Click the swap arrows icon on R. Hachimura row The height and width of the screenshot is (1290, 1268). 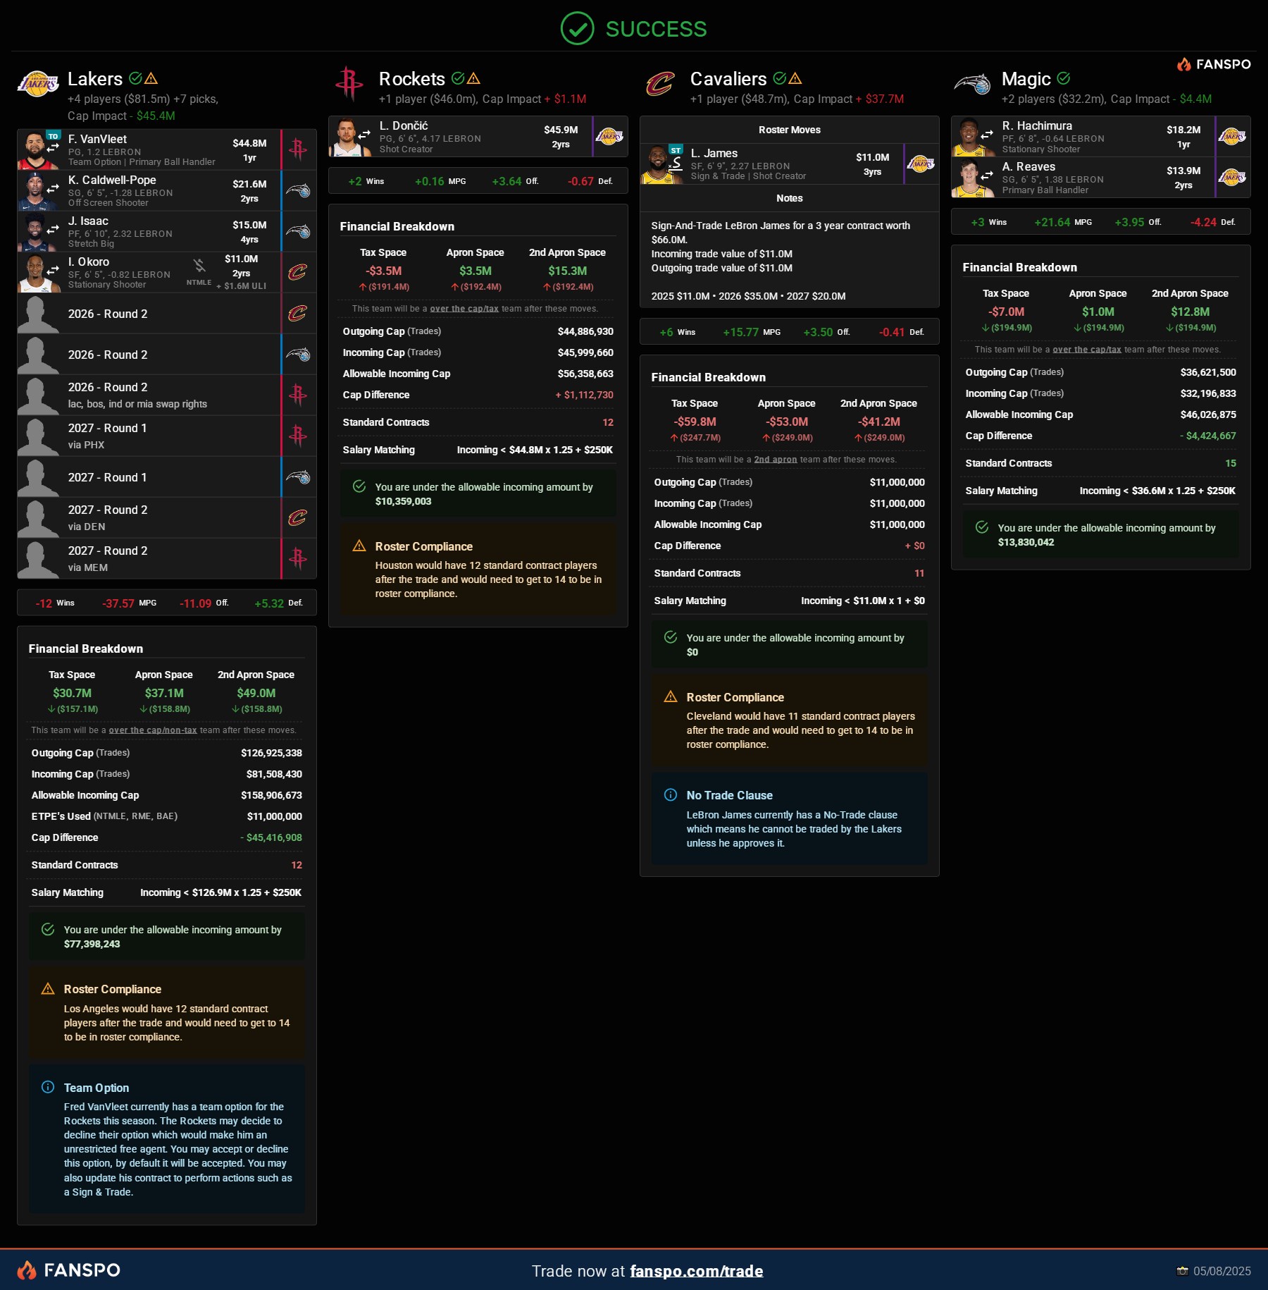[x=987, y=135]
